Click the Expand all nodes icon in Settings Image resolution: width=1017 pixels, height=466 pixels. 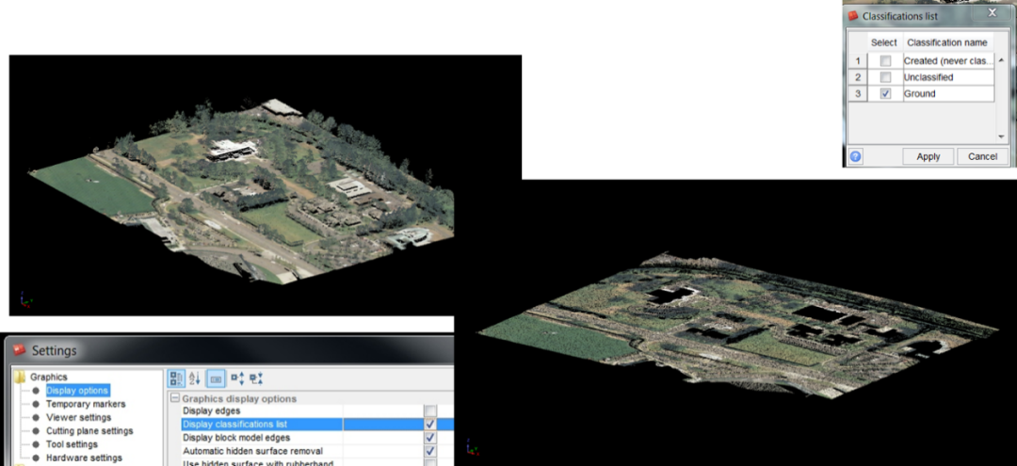point(237,378)
